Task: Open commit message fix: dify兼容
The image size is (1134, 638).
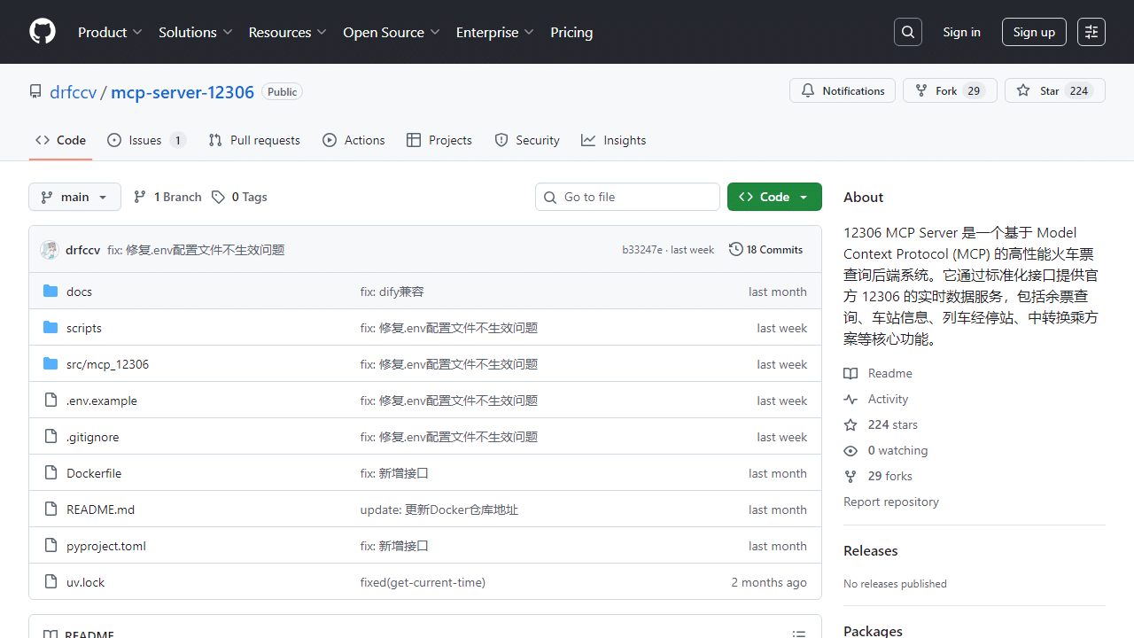Action: pos(392,292)
